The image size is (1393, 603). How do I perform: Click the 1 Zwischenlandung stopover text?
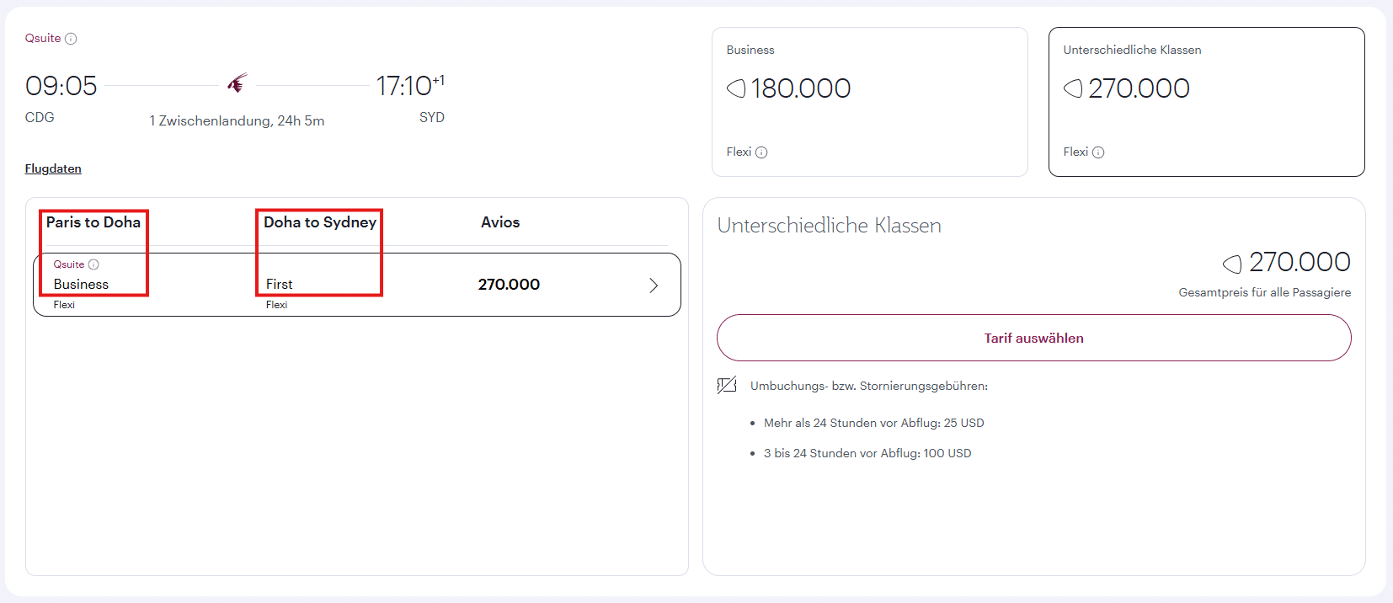[237, 120]
